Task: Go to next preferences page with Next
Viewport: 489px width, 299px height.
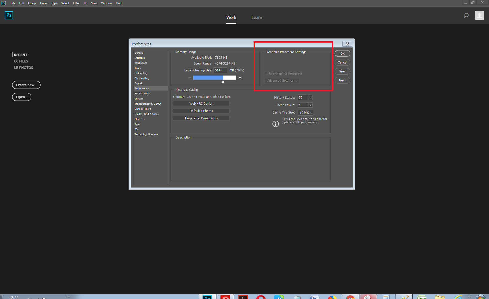Action: (342, 80)
